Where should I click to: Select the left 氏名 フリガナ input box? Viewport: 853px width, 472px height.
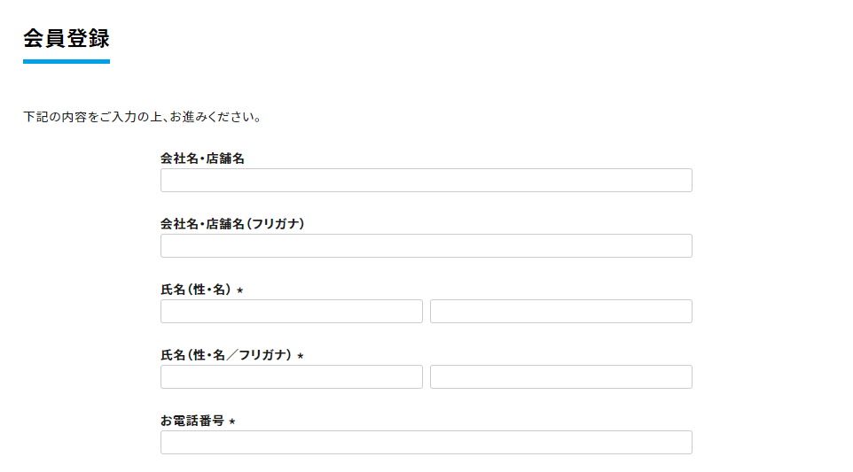click(x=292, y=377)
